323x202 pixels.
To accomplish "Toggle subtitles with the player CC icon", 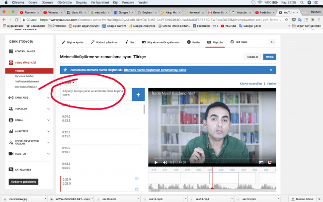I will (x=261, y=162).
